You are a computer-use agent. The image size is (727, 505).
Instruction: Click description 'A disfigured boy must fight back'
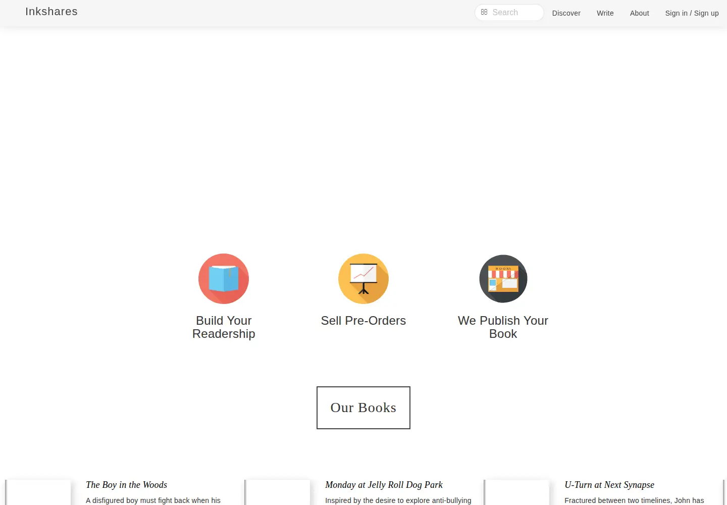pos(153,500)
